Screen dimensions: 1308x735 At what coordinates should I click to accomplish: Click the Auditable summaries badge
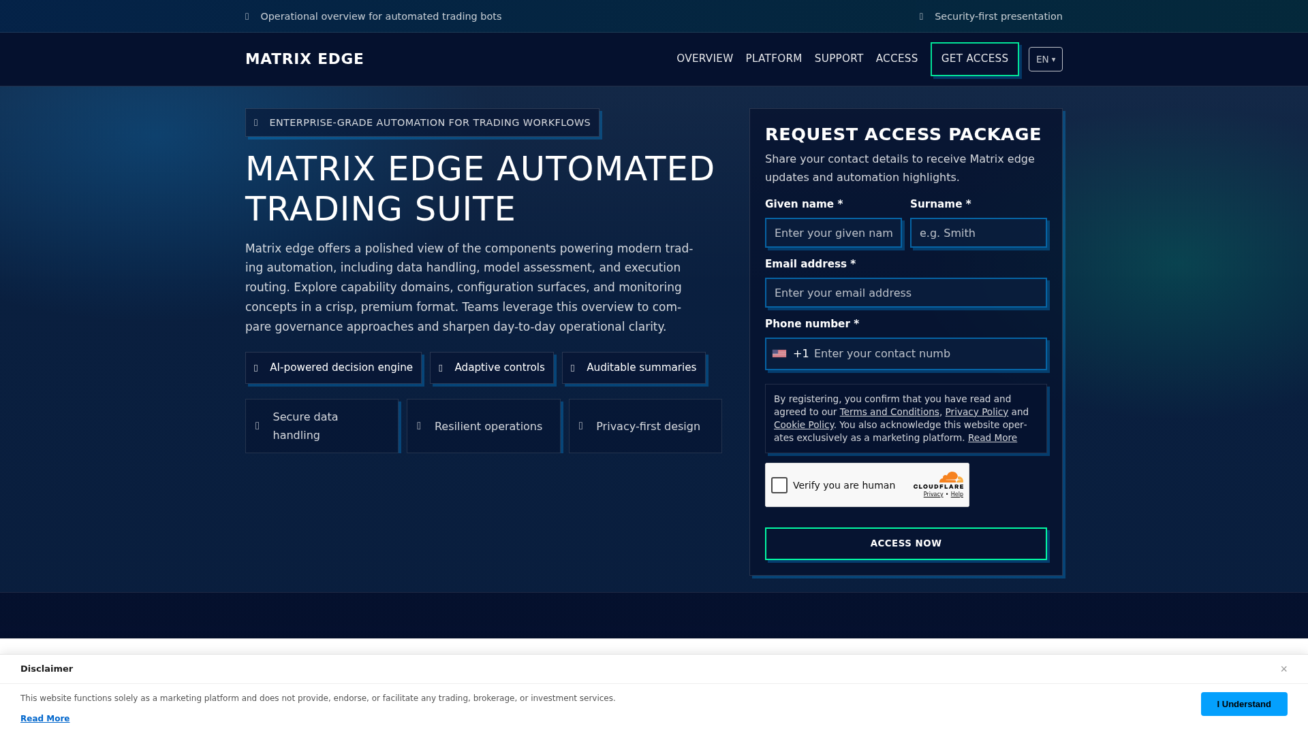pyautogui.click(x=634, y=367)
